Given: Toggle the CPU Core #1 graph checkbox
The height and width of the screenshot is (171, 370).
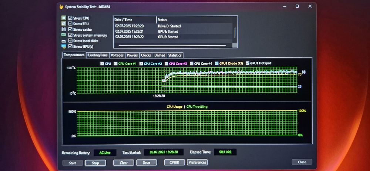Looking at the screenshot, I should pos(115,64).
